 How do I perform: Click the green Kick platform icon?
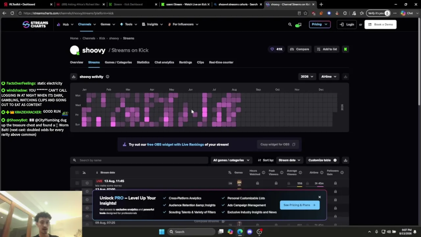tap(345, 49)
